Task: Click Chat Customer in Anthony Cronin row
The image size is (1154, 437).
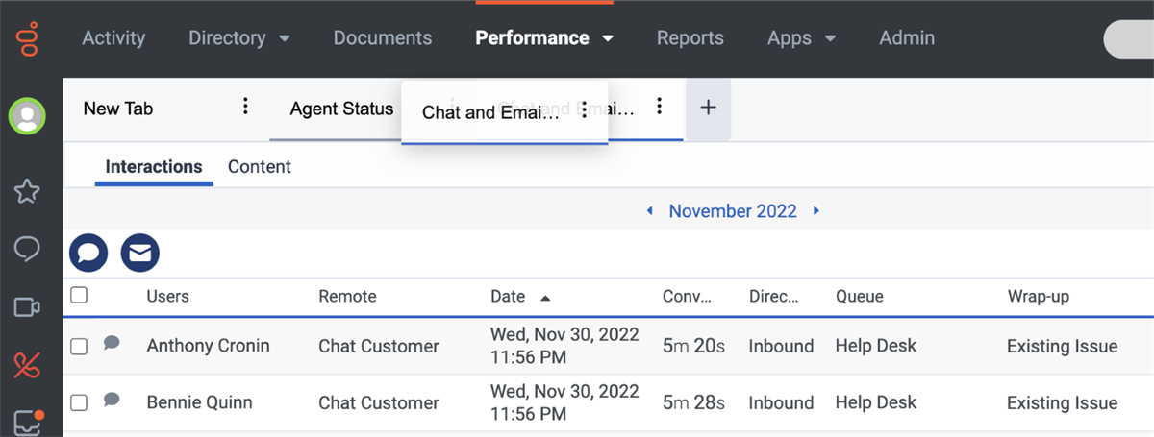Action: pos(379,346)
